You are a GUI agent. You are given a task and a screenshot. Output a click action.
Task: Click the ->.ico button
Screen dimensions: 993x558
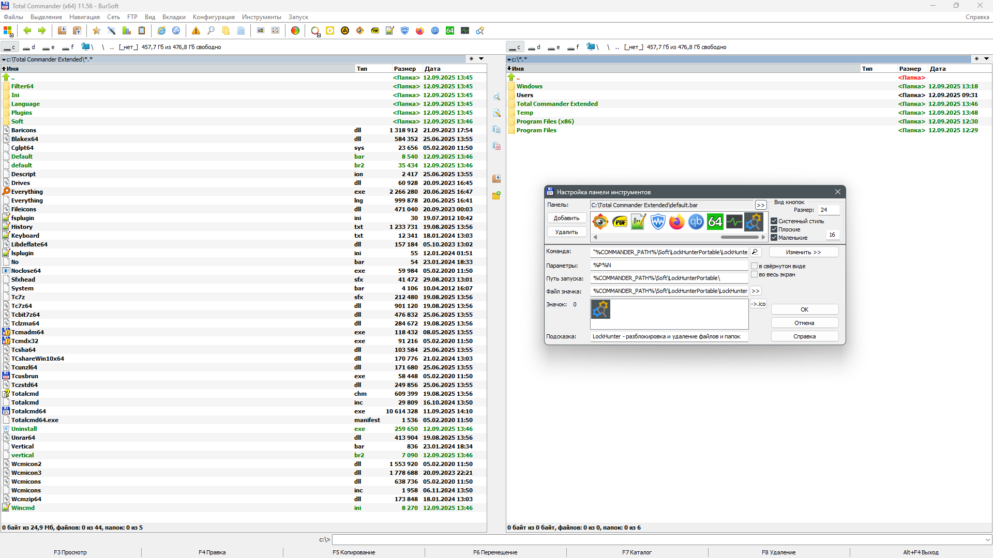[758, 304]
